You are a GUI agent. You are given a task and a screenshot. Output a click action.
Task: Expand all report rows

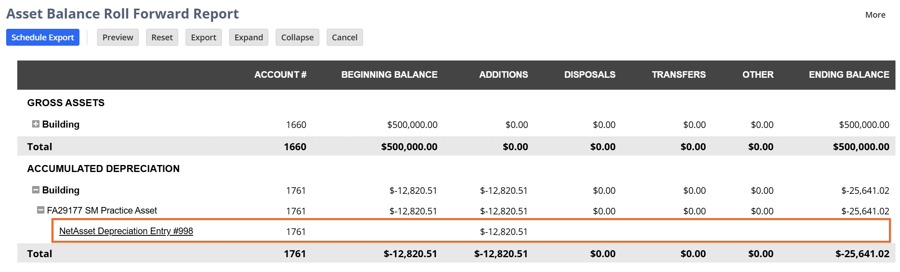[249, 37]
